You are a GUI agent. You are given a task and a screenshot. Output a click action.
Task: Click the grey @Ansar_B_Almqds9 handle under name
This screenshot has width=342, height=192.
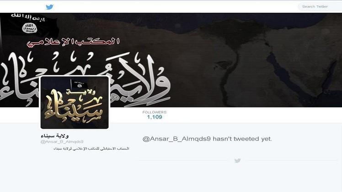point(62,141)
